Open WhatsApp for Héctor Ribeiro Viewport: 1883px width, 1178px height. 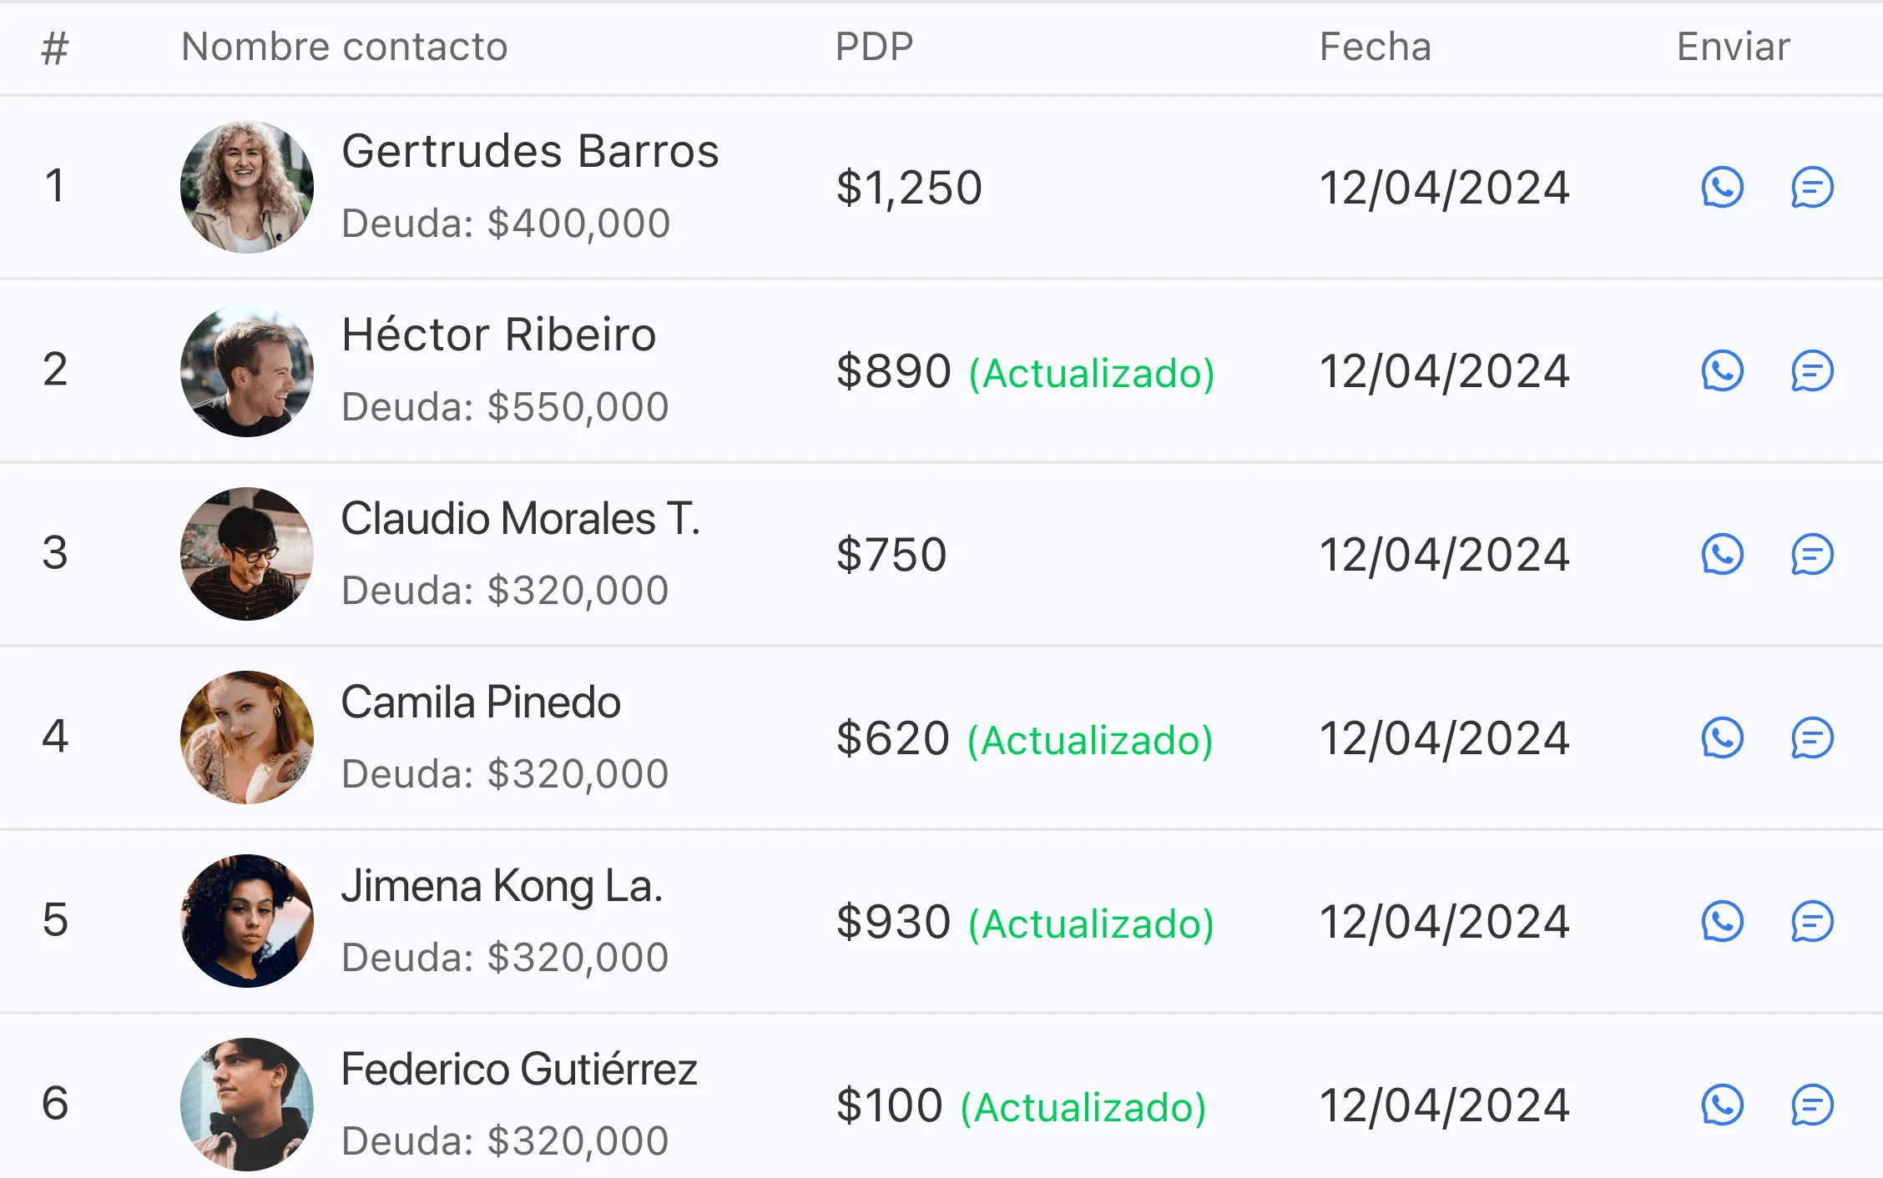1722,370
